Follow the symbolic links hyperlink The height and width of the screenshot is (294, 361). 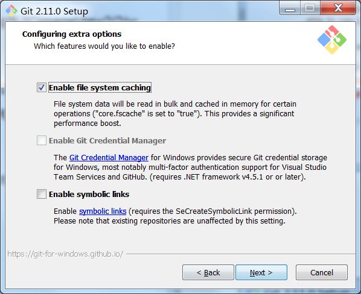103,211
